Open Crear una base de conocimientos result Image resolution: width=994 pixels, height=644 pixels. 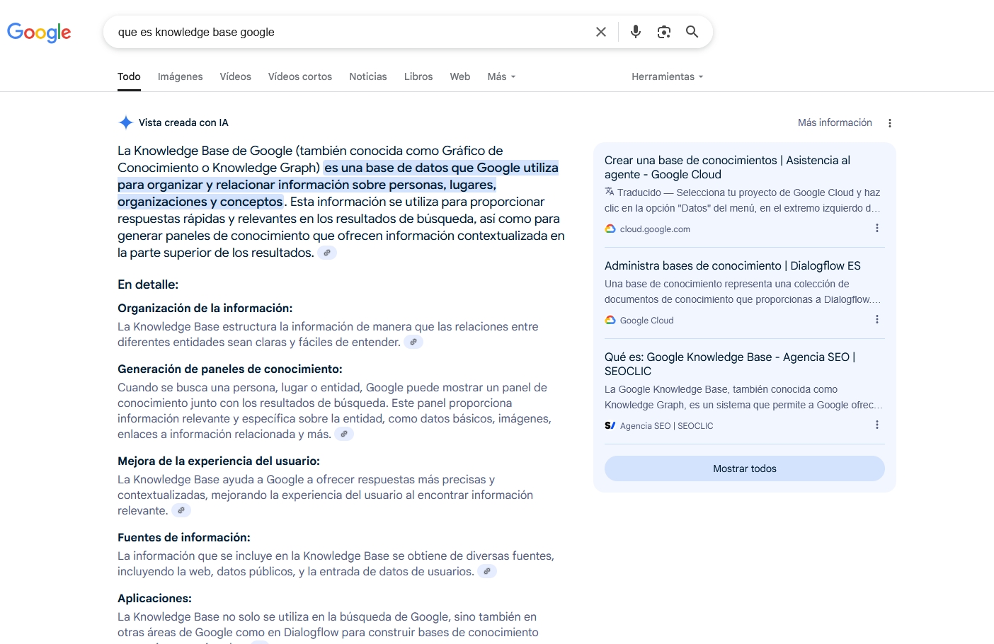click(727, 167)
